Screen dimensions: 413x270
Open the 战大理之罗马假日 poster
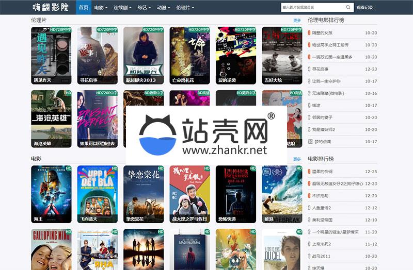click(x=189, y=194)
